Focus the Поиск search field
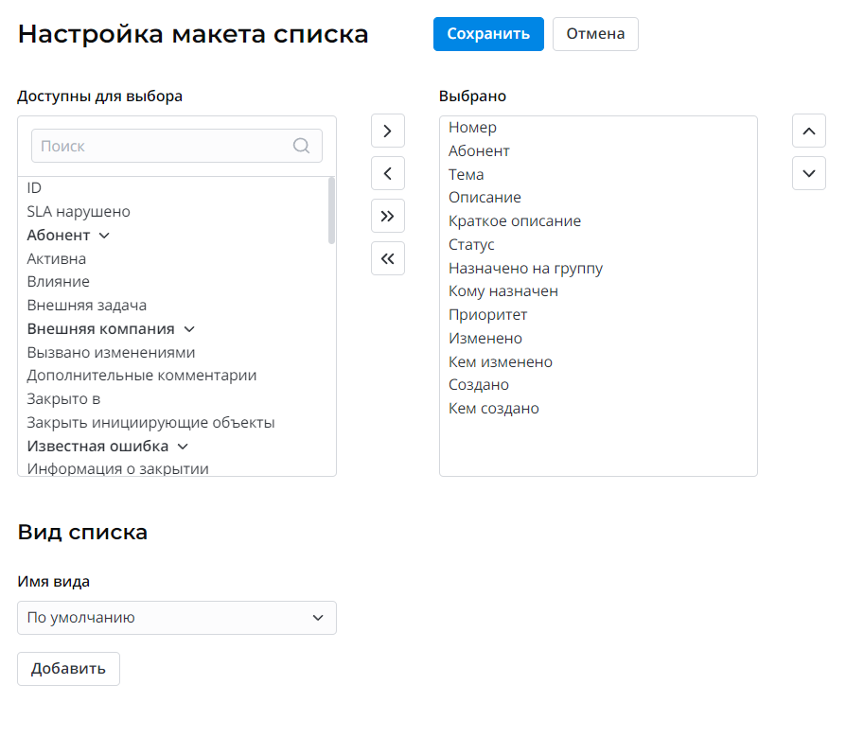846x755 pixels. 161,146
